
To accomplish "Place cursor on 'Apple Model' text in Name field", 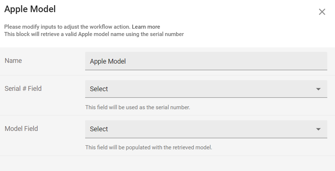I will coord(108,61).
